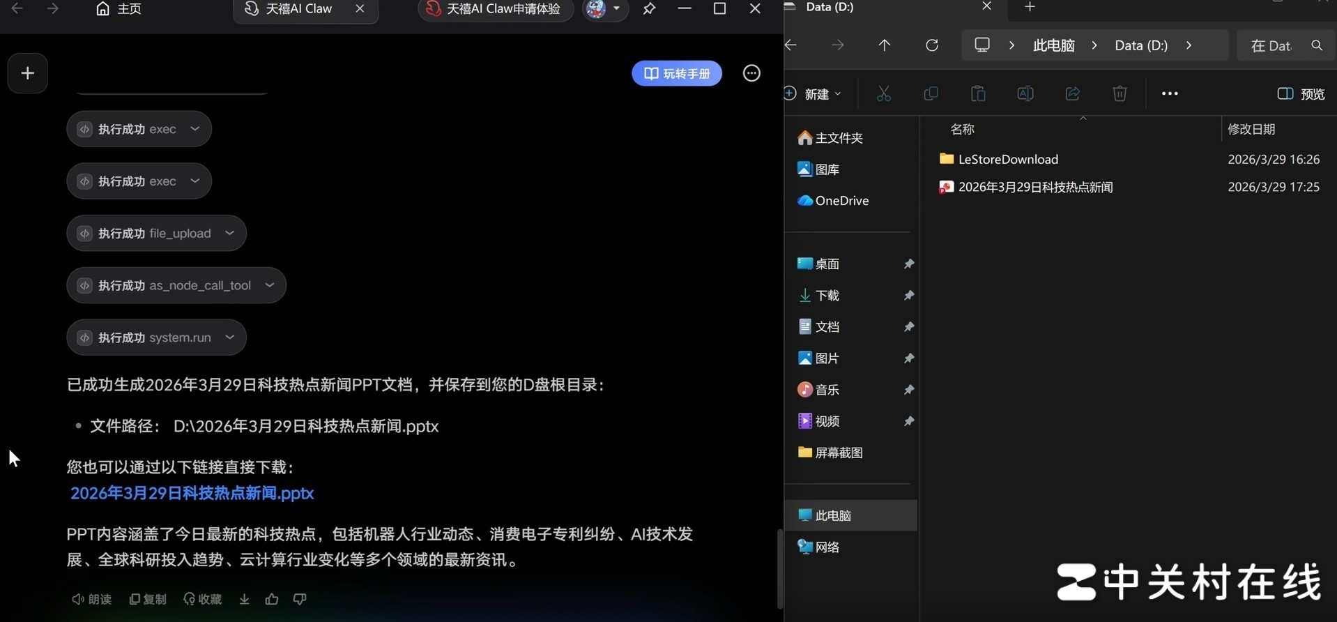
Task: Expand the chevron after 此电脑 breadcrumb
Action: tap(1094, 45)
